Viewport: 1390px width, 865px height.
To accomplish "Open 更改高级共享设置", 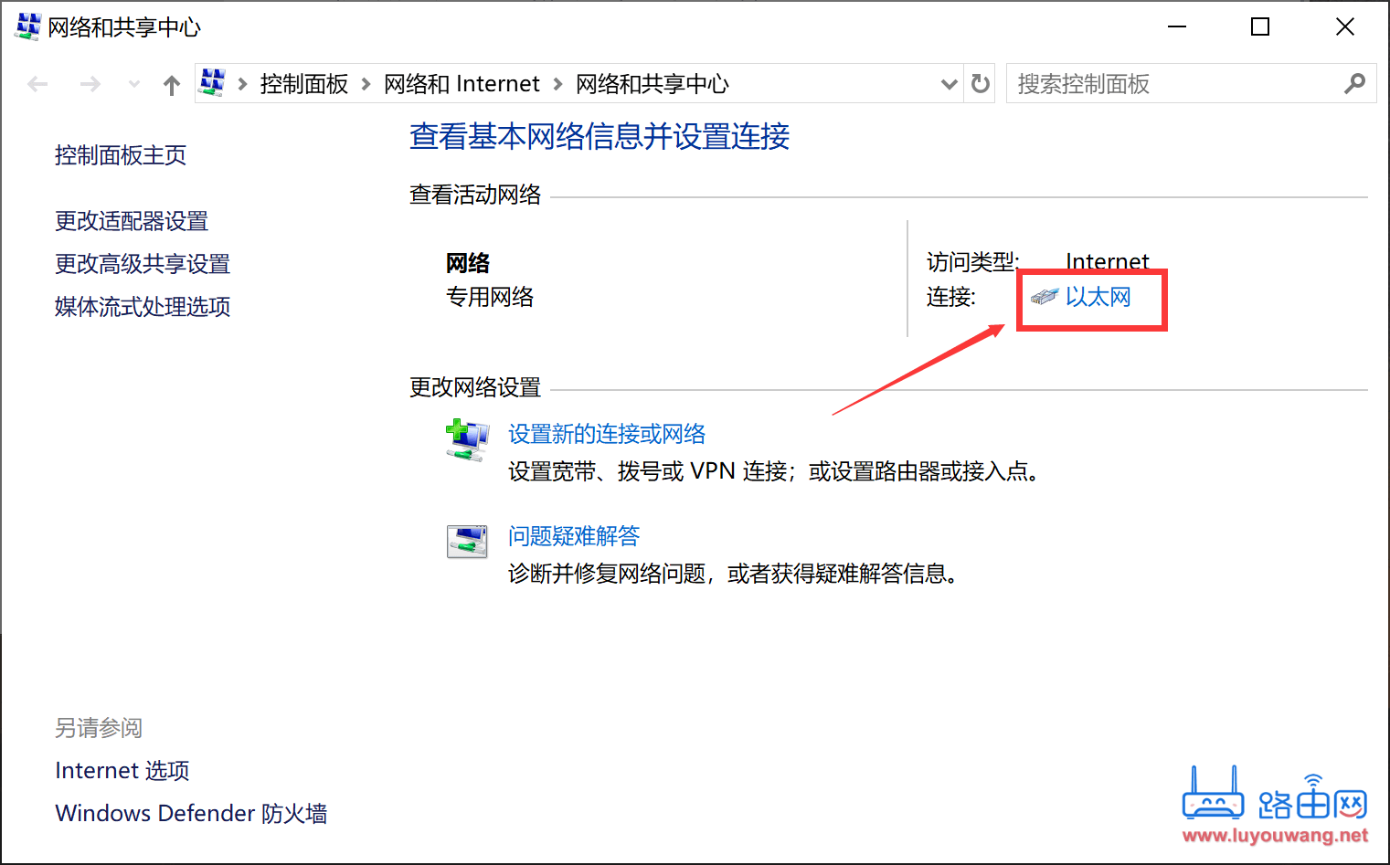I will pos(142,264).
